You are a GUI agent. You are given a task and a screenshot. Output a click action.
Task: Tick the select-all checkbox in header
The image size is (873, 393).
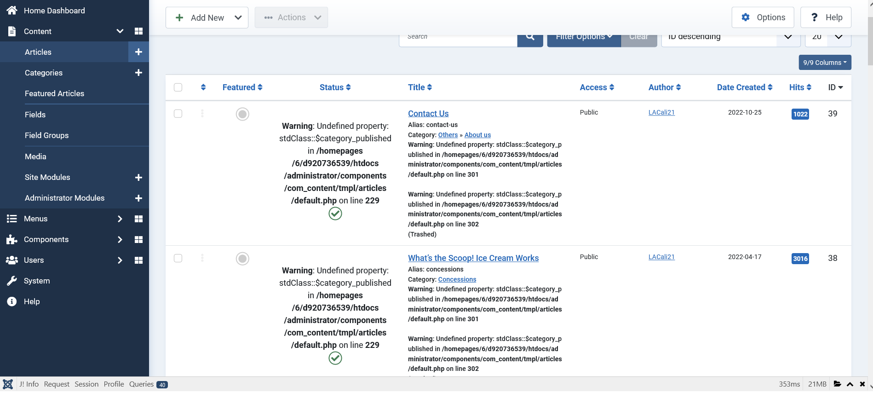pyautogui.click(x=178, y=87)
